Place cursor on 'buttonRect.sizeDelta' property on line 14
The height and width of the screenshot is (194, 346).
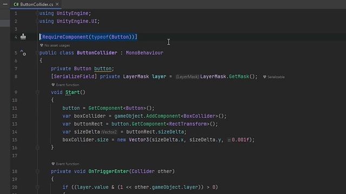pyautogui.click(x=155, y=132)
